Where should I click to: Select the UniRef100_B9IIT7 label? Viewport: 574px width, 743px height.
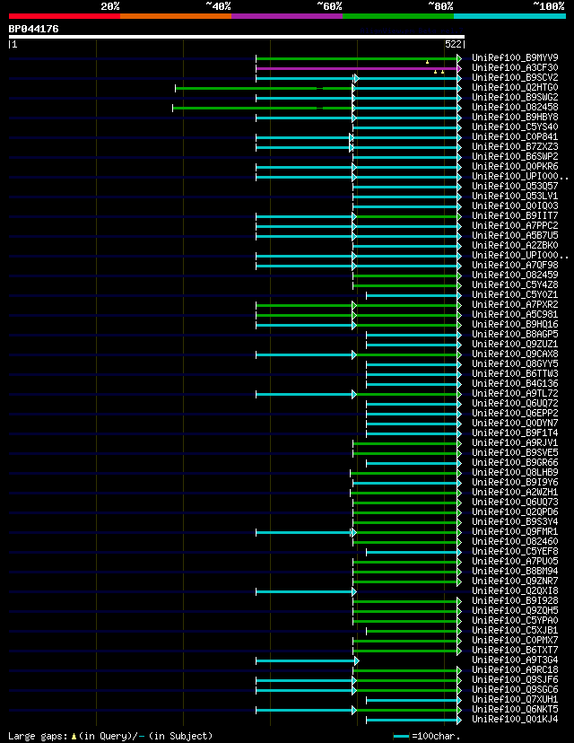pyautogui.click(x=515, y=216)
